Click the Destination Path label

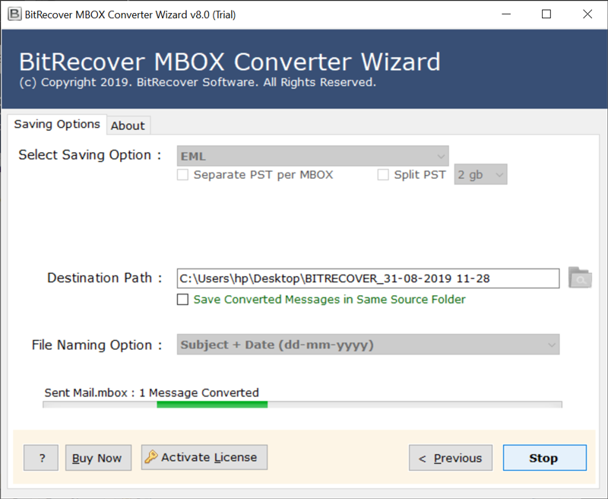105,278
